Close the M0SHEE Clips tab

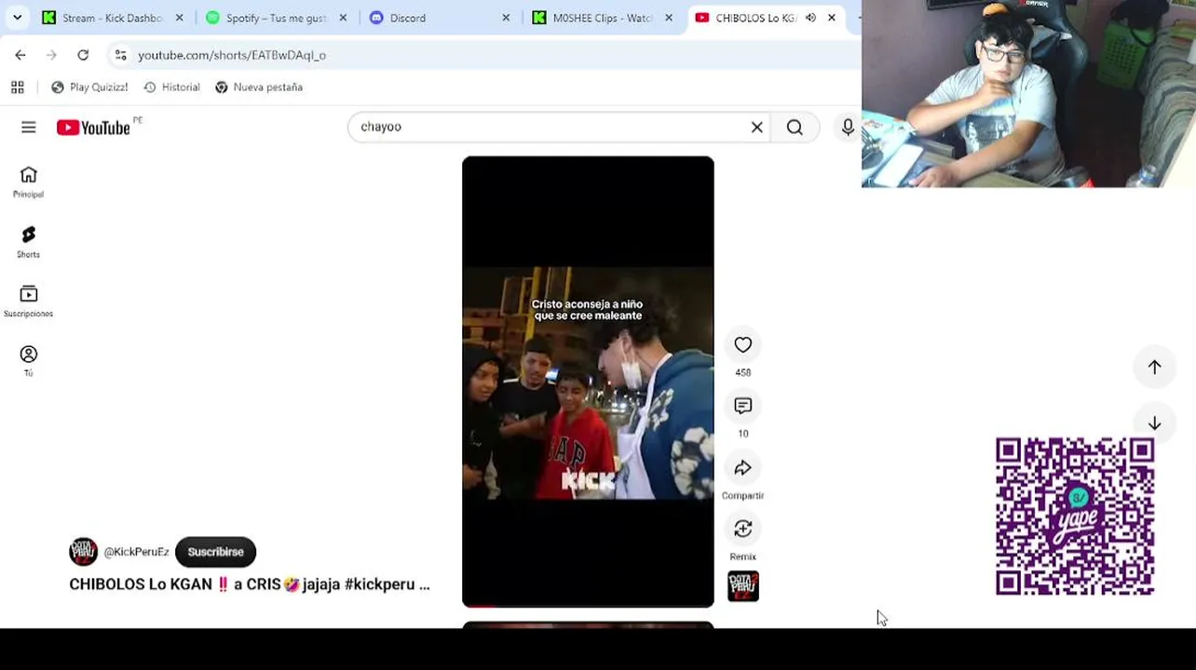click(x=669, y=18)
